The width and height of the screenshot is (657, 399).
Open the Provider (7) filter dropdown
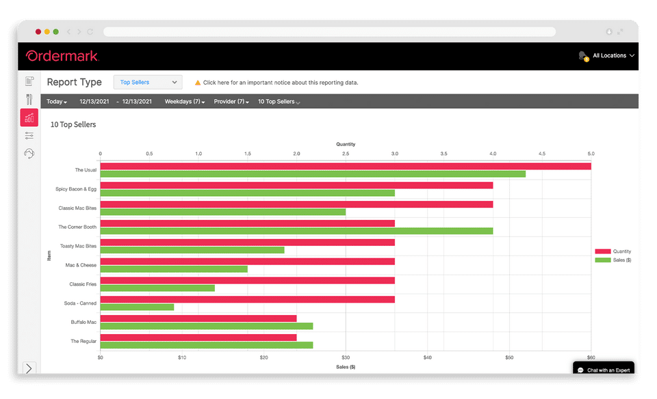231,102
